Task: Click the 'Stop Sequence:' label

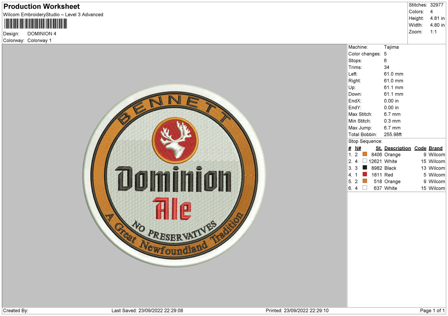Action: tap(365, 141)
